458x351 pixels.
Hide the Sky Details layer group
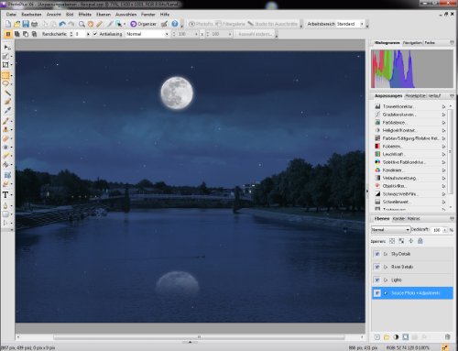(377, 254)
